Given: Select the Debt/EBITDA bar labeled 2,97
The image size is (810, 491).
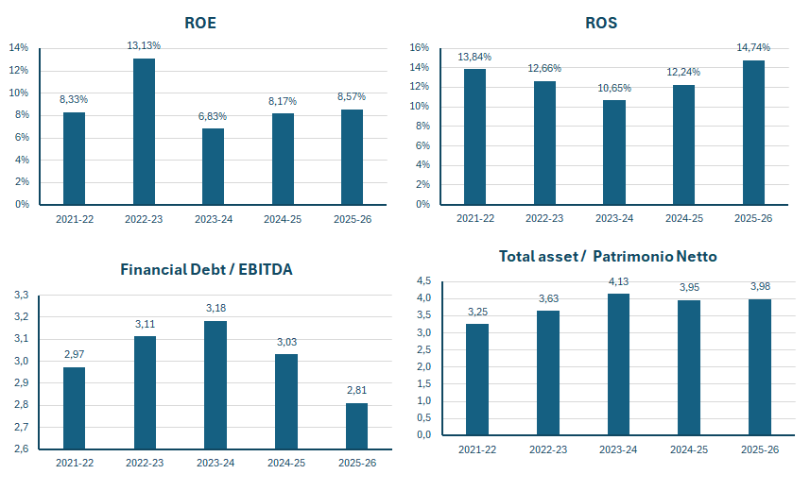Looking at the screenshot, I should tap(74, 409).
